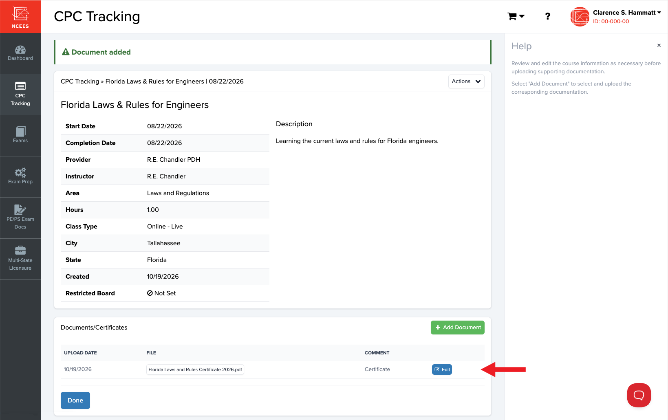Open the Actions dropdown
Viewport: 668px width, 420px height.
click(466, 81)
